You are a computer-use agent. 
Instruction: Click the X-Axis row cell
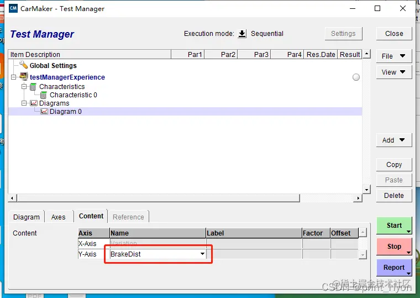tap(94, 244)
